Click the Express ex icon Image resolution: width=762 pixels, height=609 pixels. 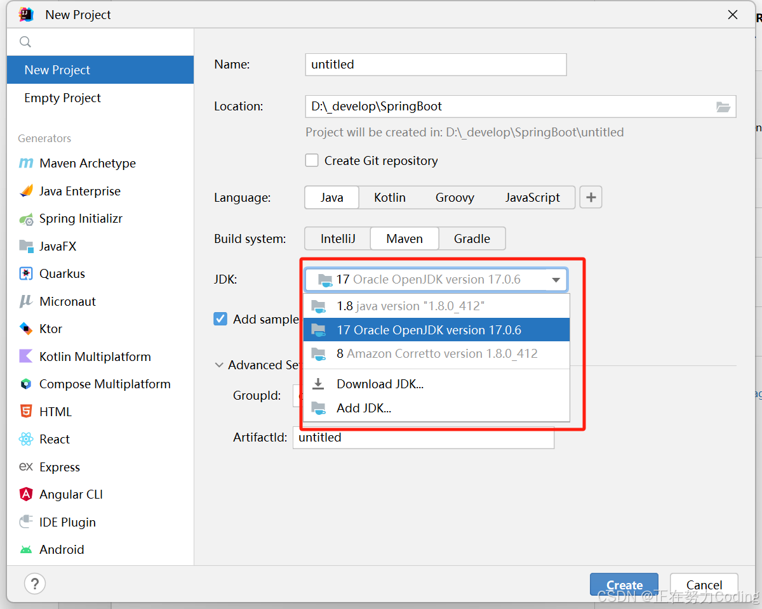click(26, 467)
